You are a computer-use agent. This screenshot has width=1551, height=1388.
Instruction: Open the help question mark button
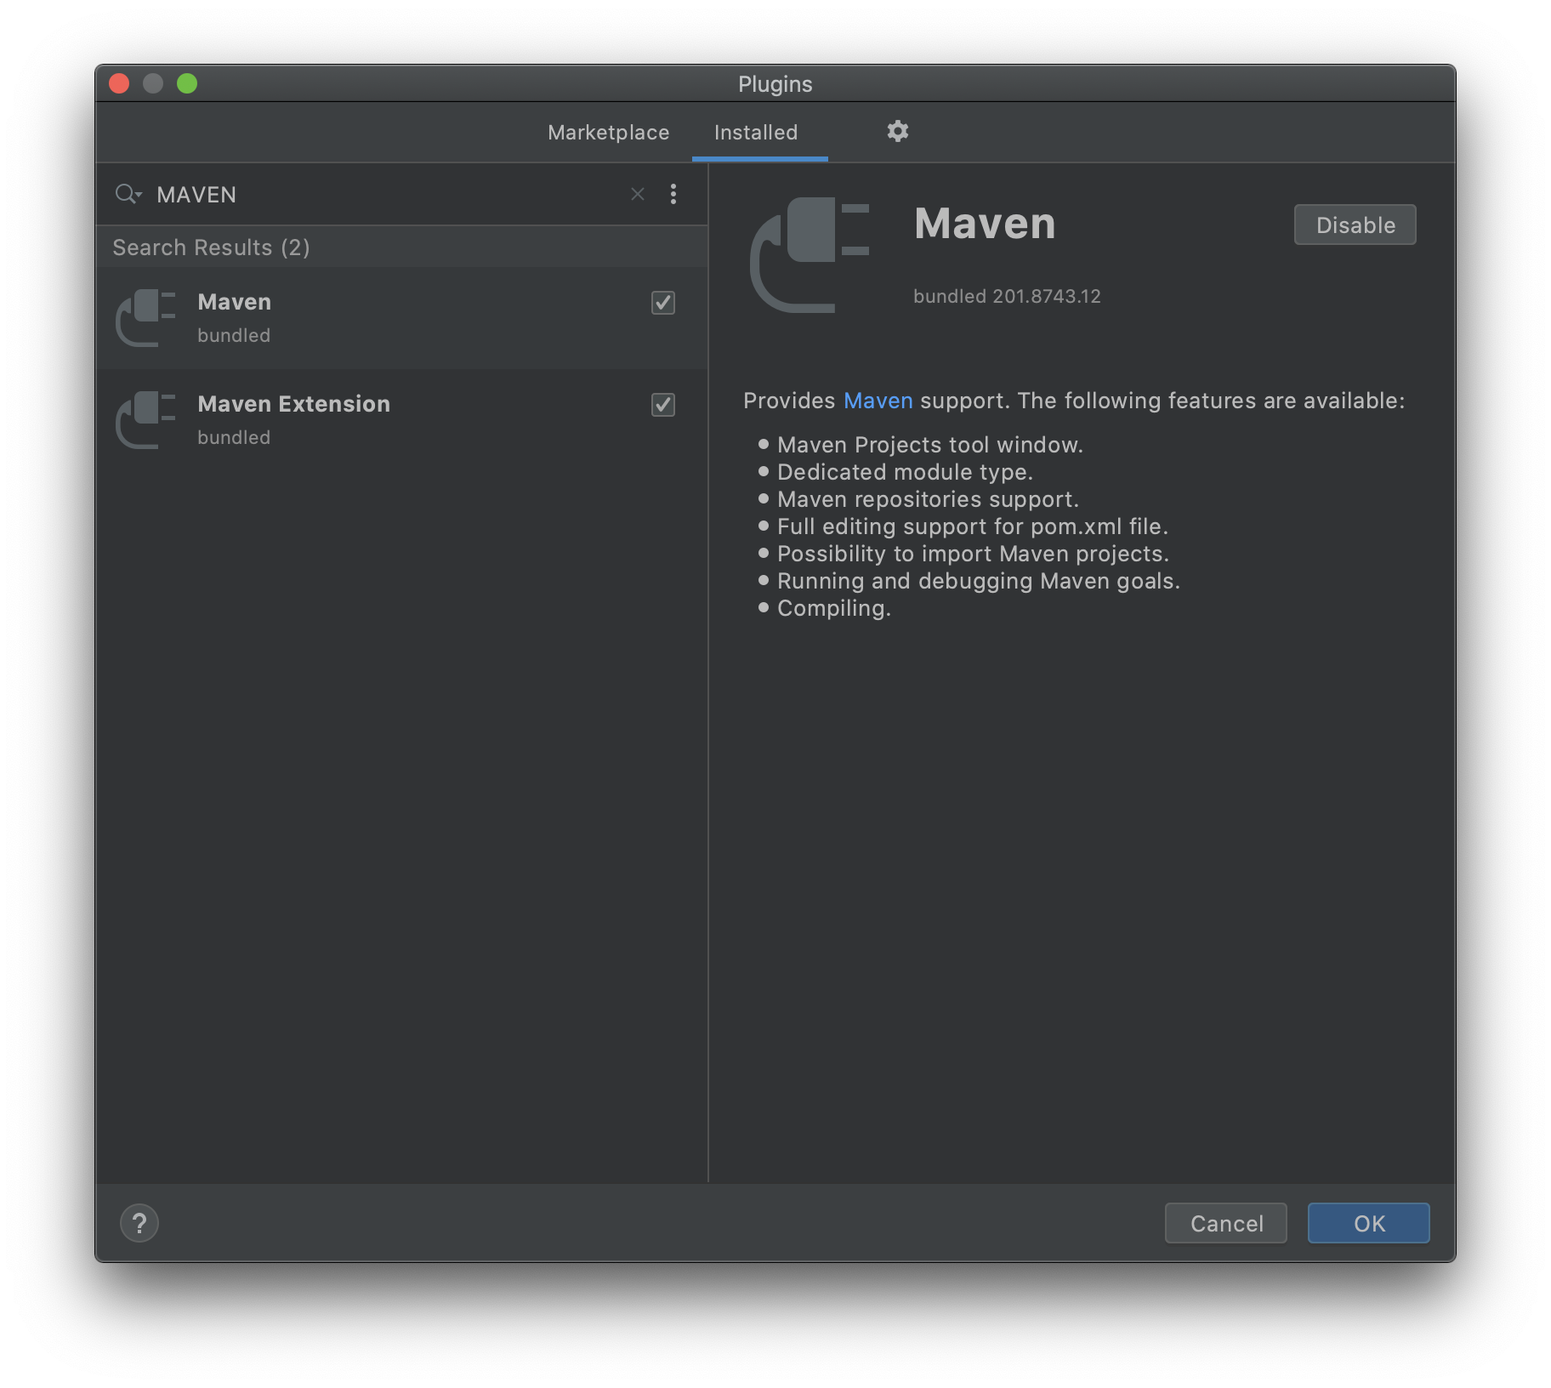pos(139,1223)
